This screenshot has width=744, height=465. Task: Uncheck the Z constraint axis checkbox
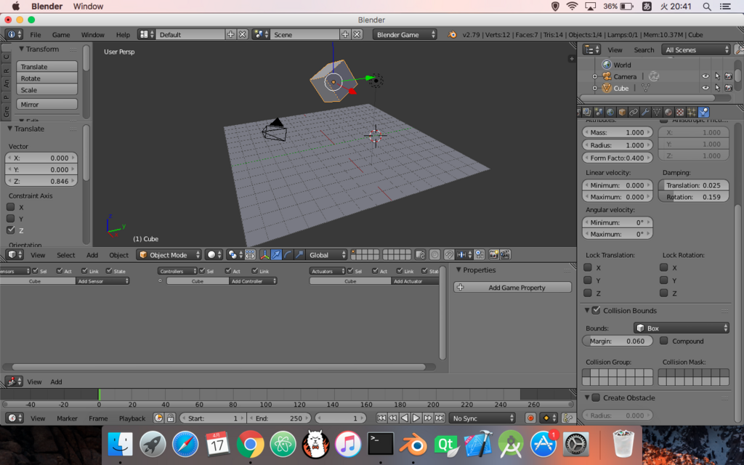[x=10, y=230]
